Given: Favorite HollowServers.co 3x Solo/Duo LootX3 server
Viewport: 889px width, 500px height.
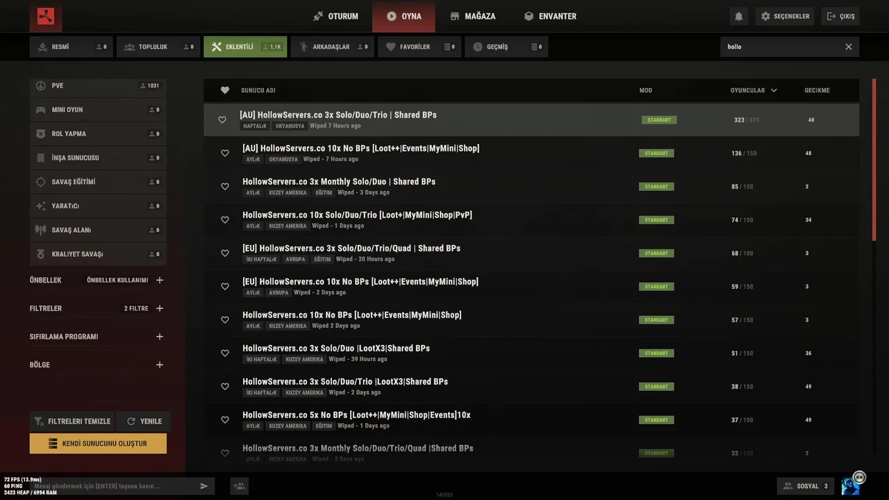Looking at the screenshot, I should coord(225,353).
